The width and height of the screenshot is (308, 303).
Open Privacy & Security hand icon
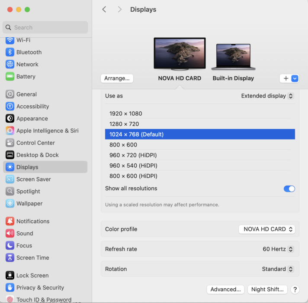10,287
